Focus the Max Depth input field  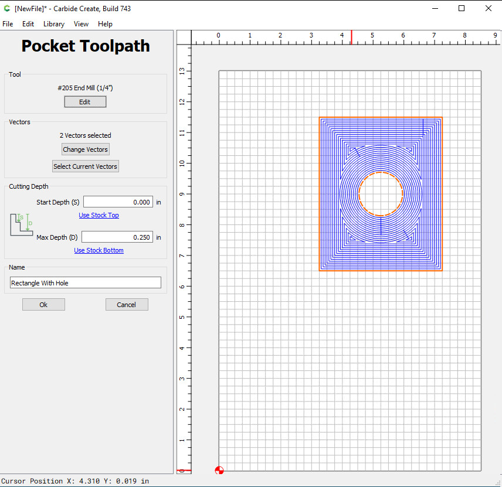[x=117, y=237]
